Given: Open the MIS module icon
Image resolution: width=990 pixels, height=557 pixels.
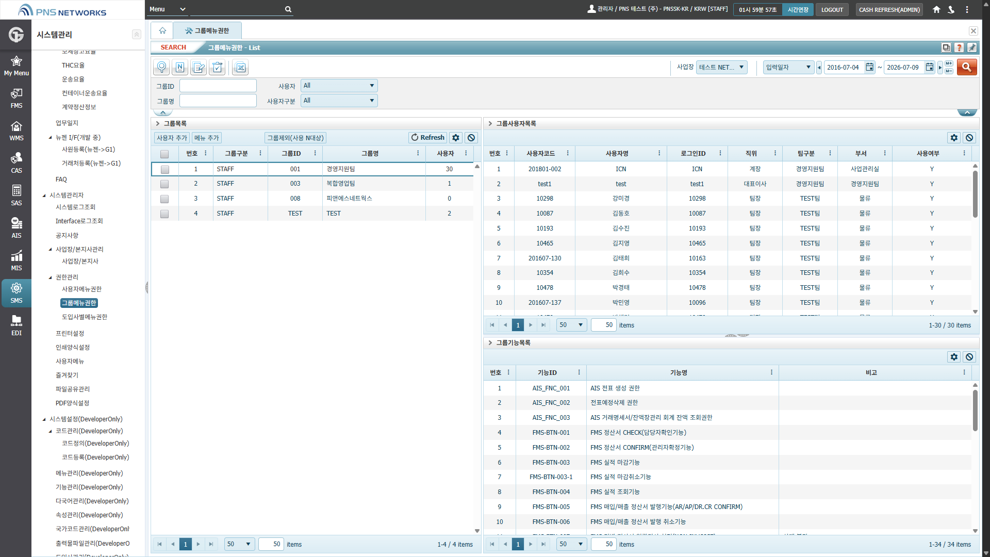Looking at the screenshot, I should (16, 261).
